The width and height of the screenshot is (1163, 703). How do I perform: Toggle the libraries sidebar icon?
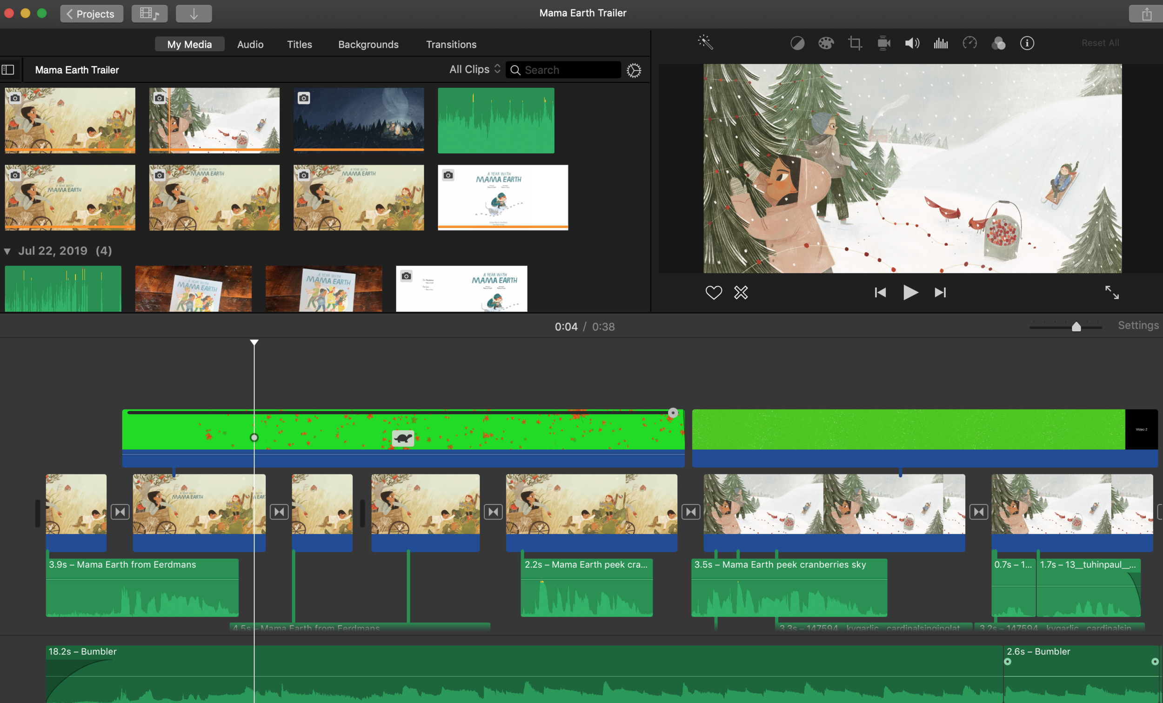tap(8, 70)
